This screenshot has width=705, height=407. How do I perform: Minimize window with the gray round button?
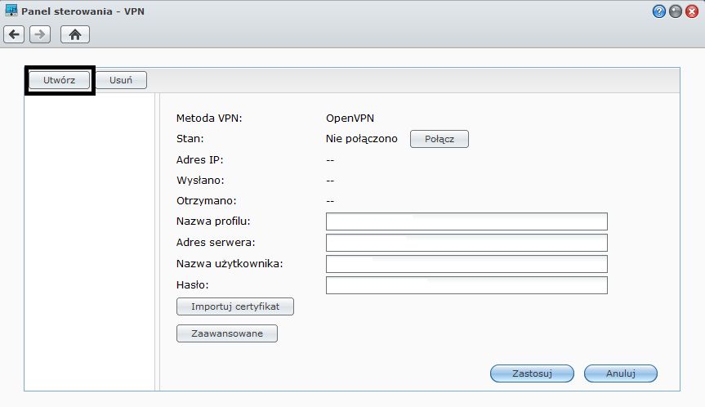point(676,11)
